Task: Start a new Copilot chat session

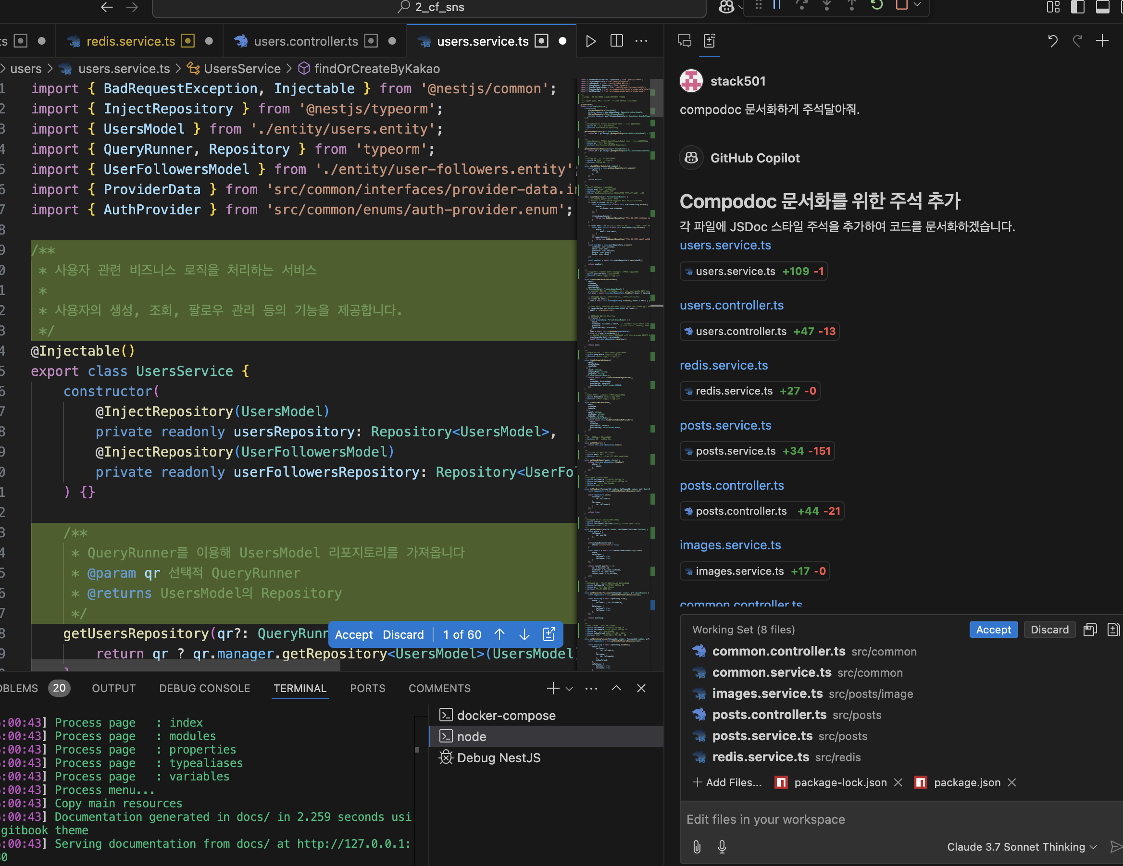Action: tap(1102, 41)
